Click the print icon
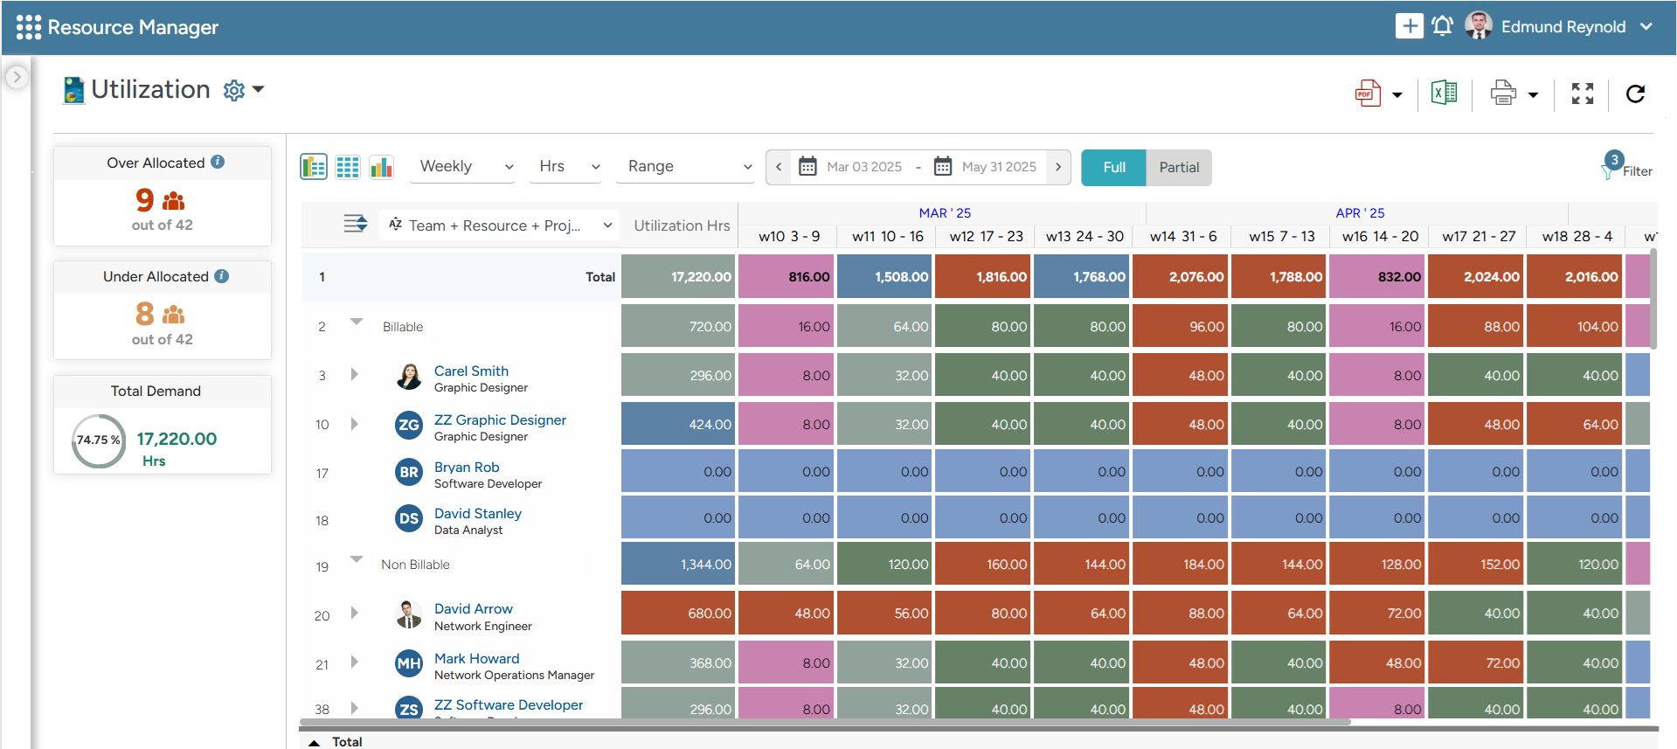The height and width of the screenshot is (749, 1677). (x=1503, y=94)
